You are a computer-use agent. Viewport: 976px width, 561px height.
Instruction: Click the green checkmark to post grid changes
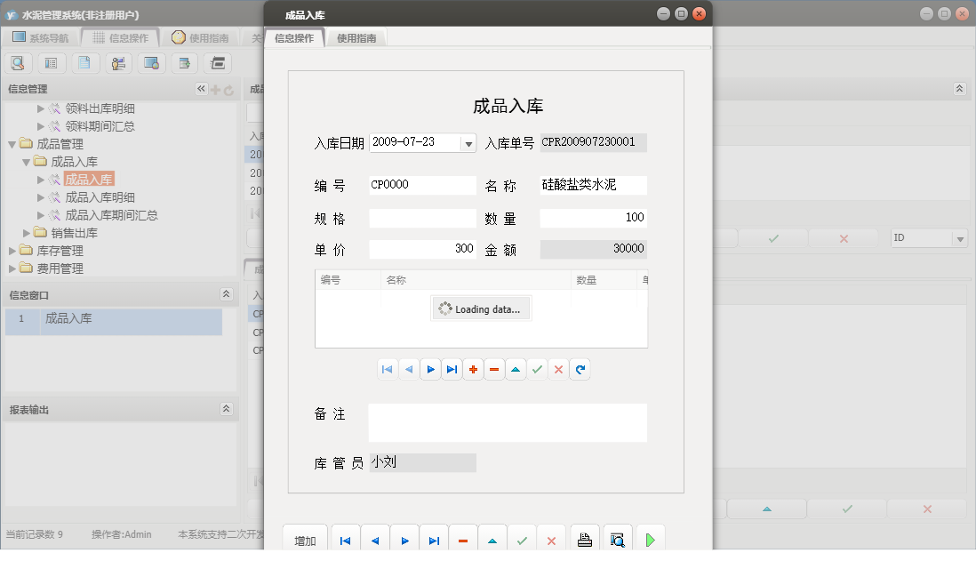point(537,368)
